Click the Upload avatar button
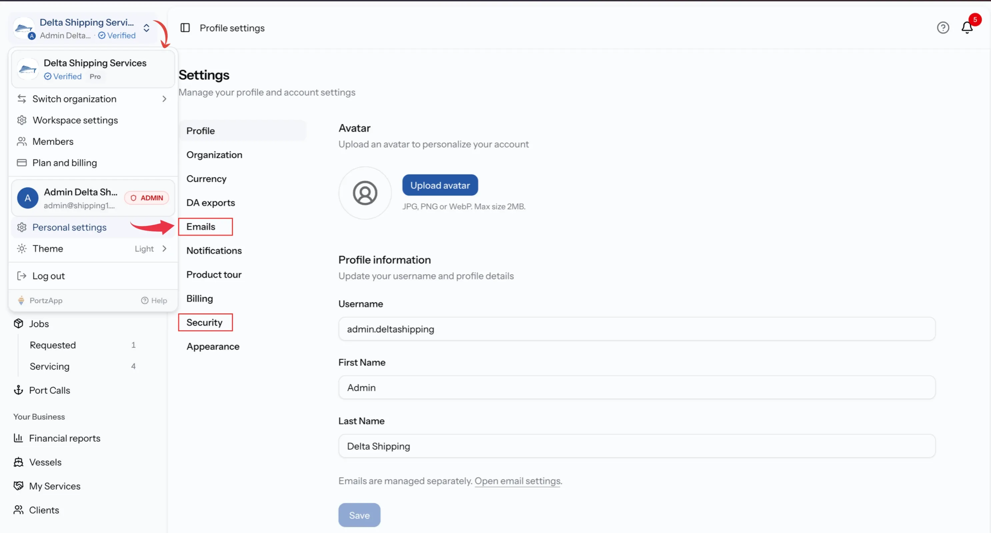Image resolution: width=991 pixels, height=533 pixels. click(x=440, y=185)
